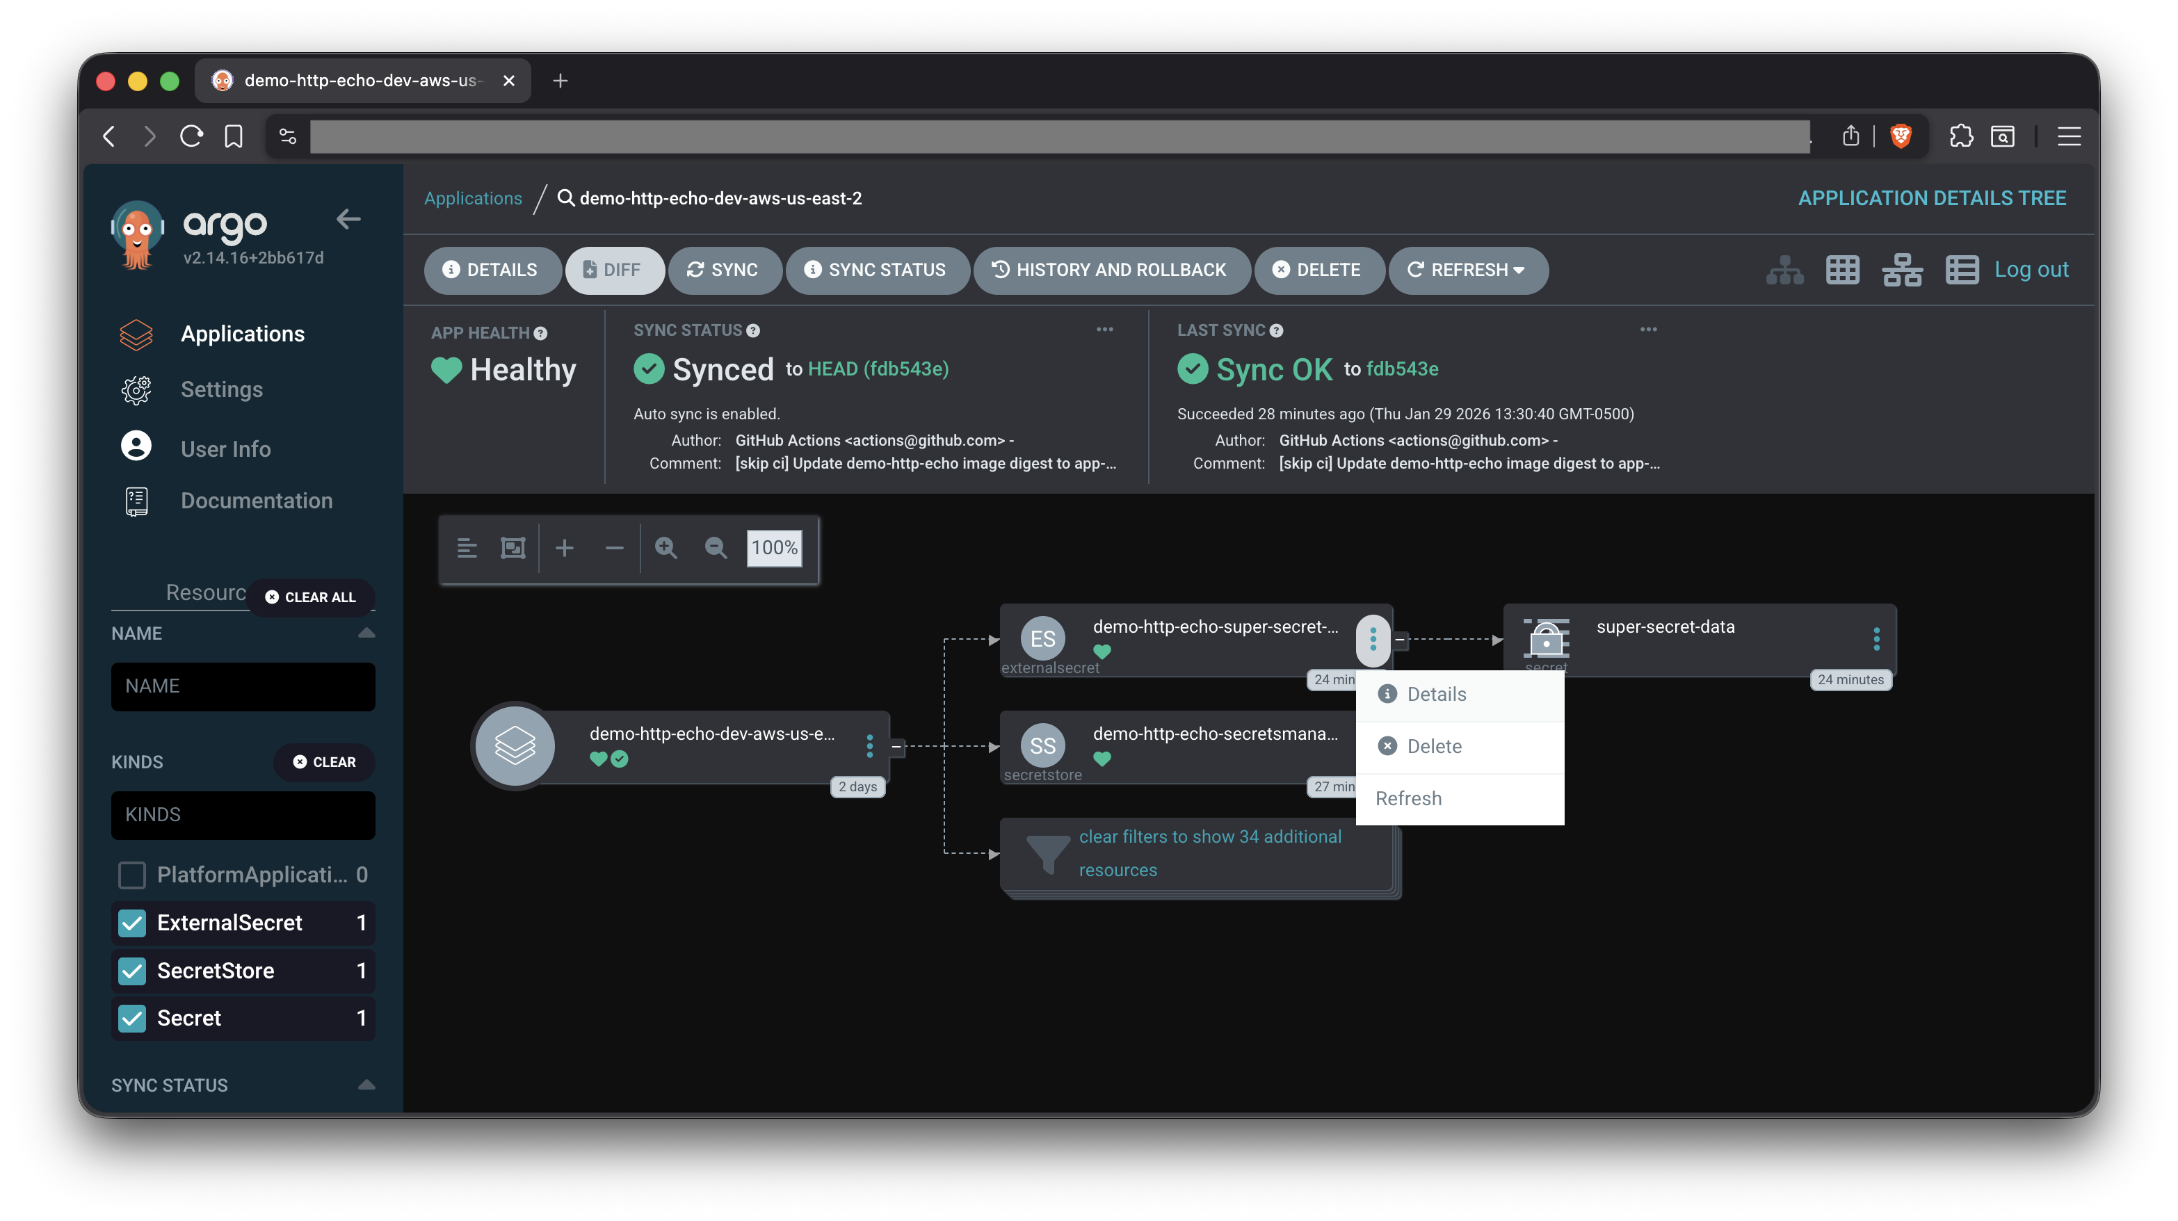This screenshot has height=1221, width=2178.
Task: Collapse sidebar with the back arrow
Action: click(348, 219)
